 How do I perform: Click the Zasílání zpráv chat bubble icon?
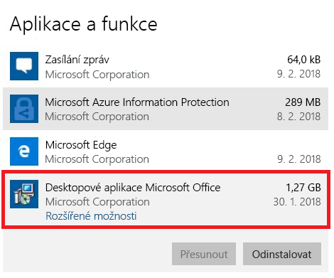(x=24, y=66)
